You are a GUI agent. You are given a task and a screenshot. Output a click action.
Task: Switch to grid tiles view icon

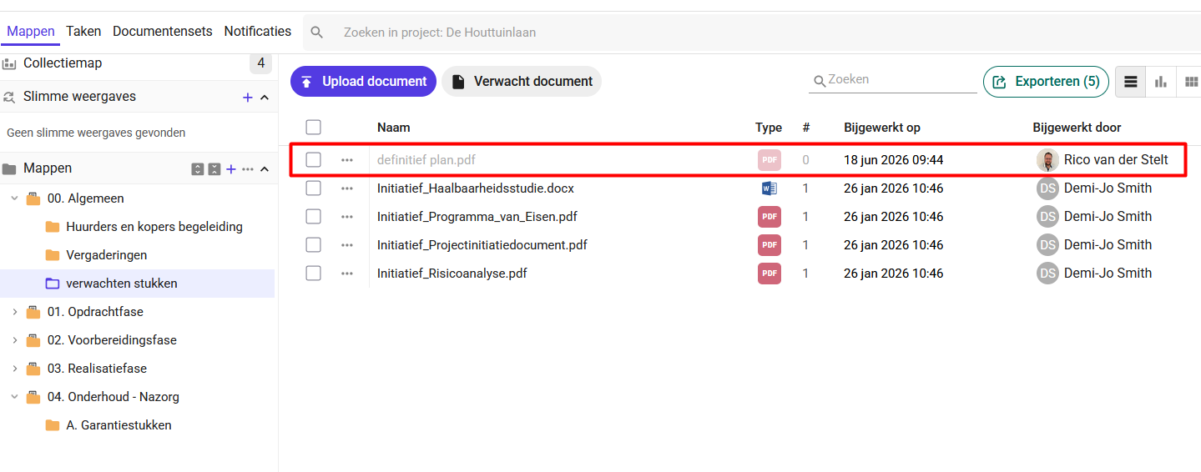(x=1190, y=82)
